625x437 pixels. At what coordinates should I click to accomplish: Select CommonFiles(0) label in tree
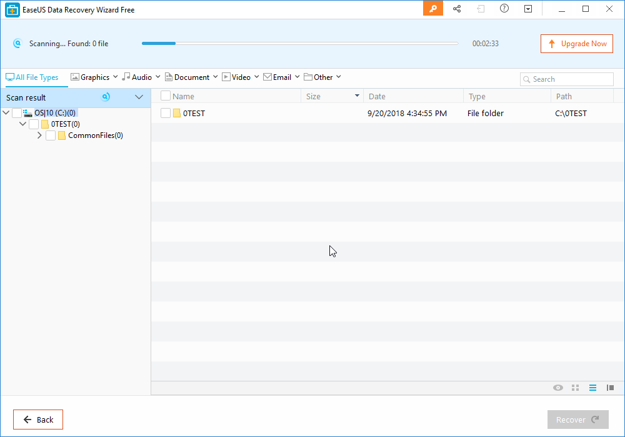(96, 135)
